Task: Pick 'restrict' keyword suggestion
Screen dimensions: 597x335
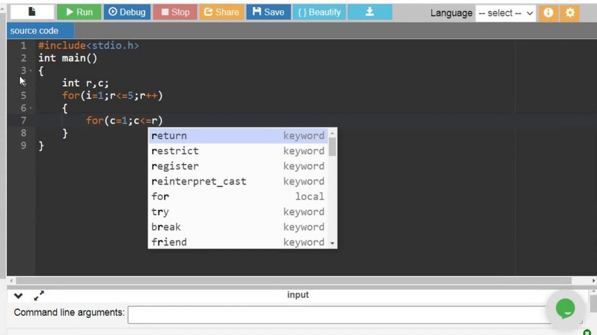Action: click(238, 151)
